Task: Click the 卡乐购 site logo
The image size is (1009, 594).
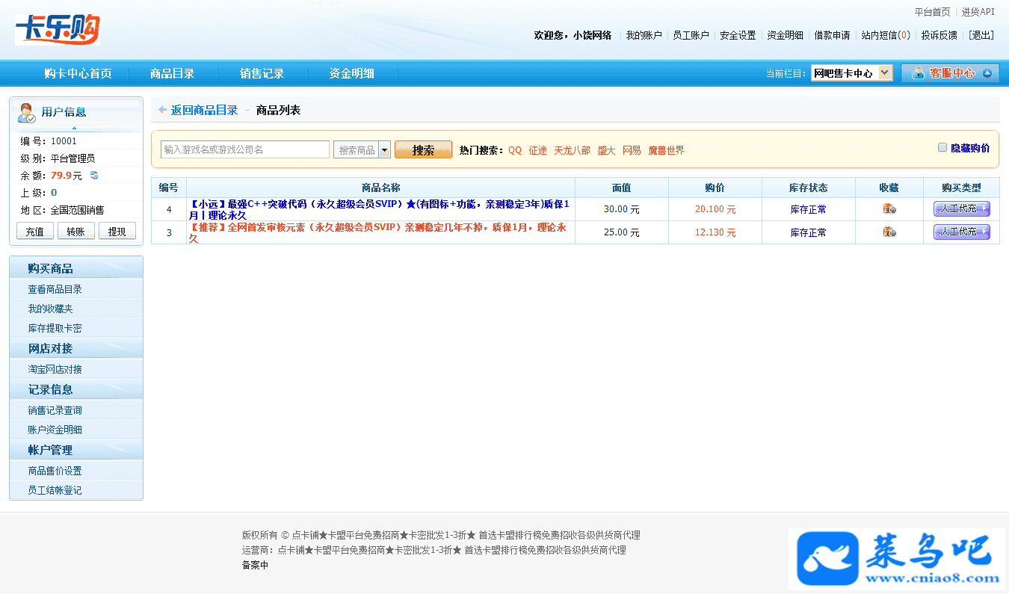Action: pyautogui.click(x=58, y=30)
